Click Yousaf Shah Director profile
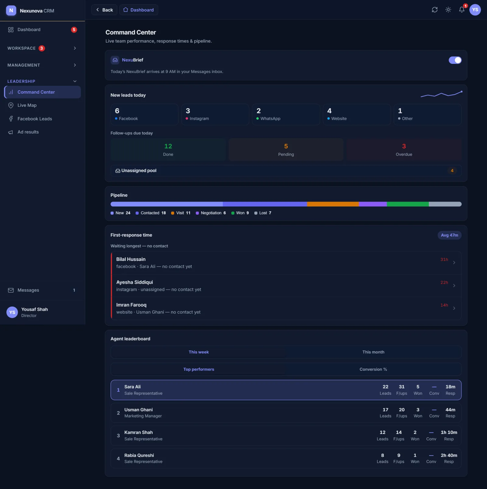The width and height of the screenshot is (487, 489). 42,312
